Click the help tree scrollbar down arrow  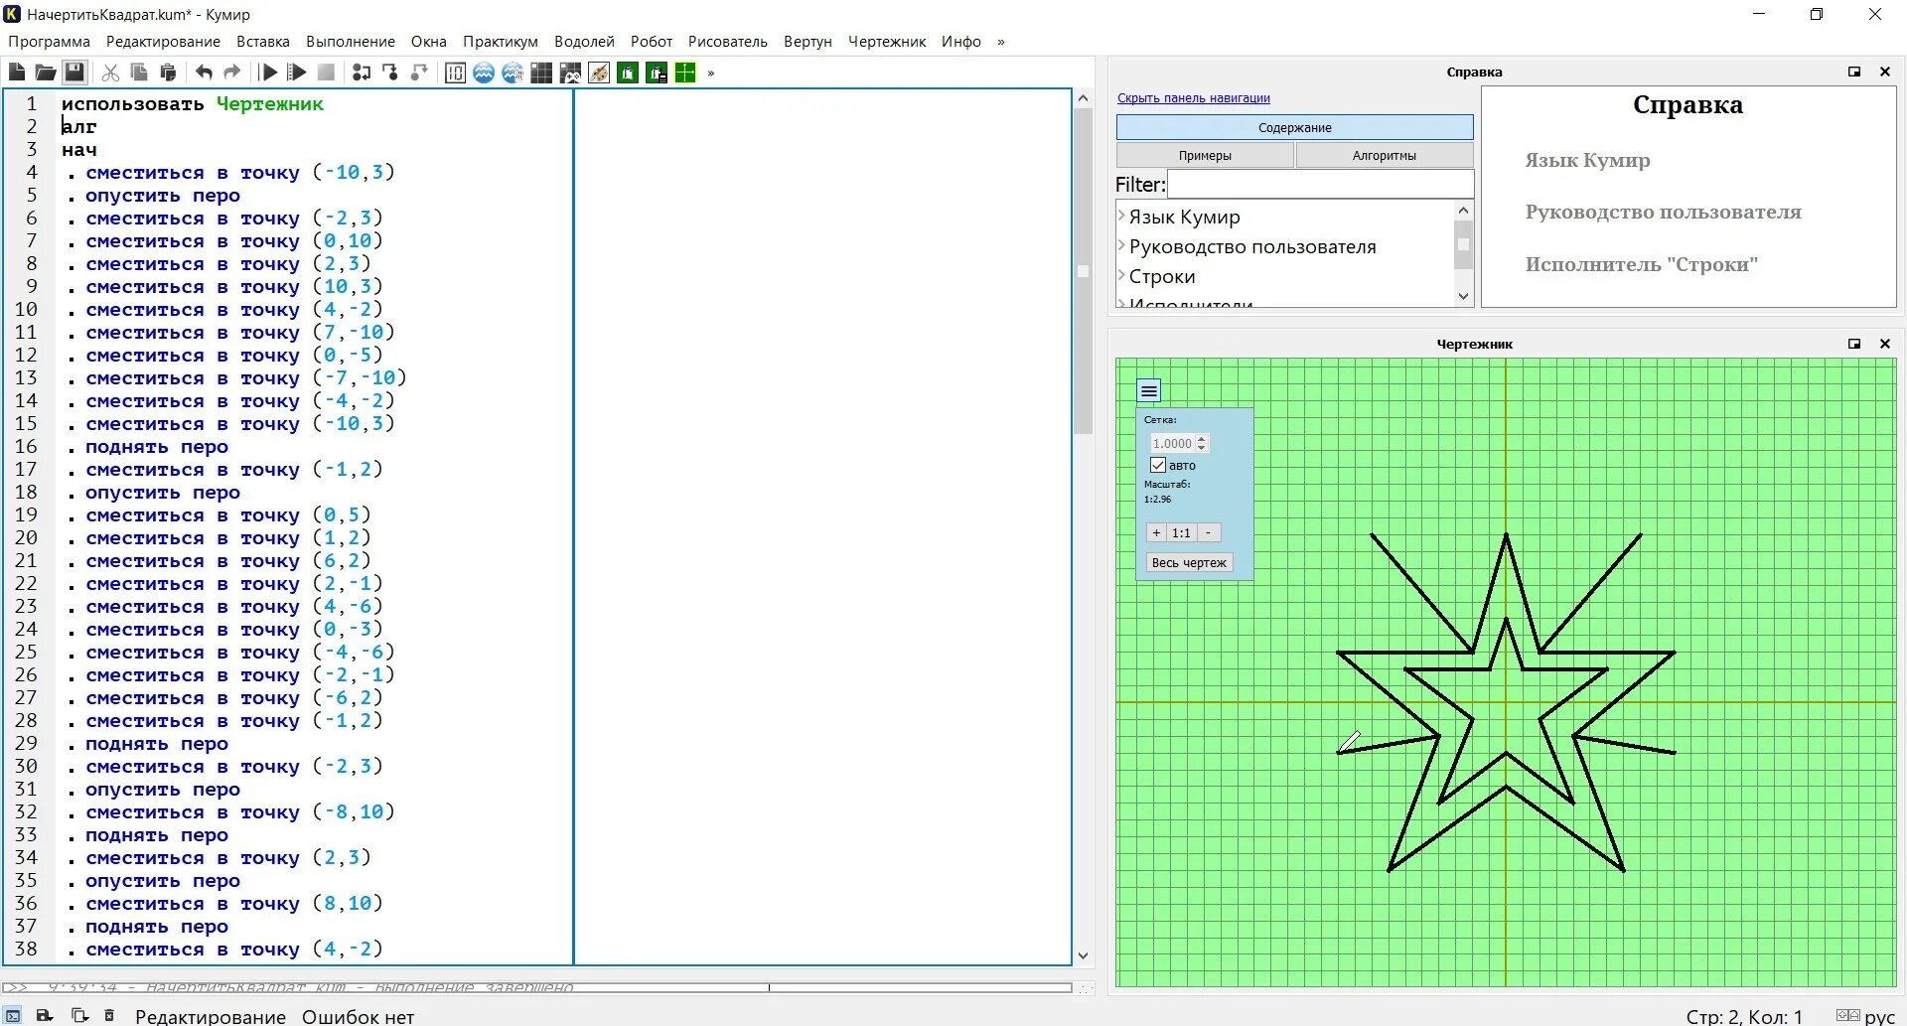[x=1463, y=296]
